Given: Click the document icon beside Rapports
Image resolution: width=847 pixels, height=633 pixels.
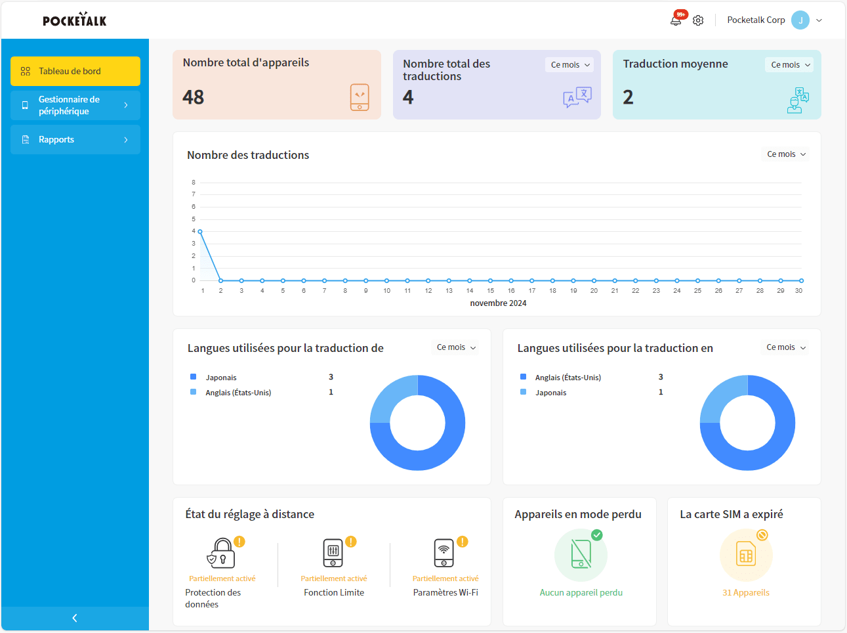Looking at the screenshot, I should tap(26, 139).
